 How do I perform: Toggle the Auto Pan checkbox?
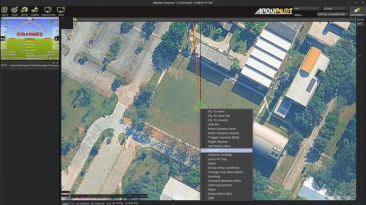point(126,203)
